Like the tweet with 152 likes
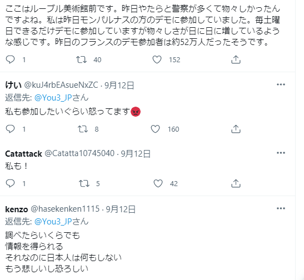The width and height of the screenshot is (304, 280). [x=157, y=59]
